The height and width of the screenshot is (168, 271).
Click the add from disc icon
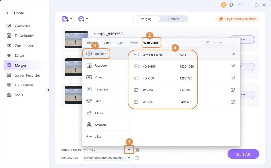(x=81, y=19)
